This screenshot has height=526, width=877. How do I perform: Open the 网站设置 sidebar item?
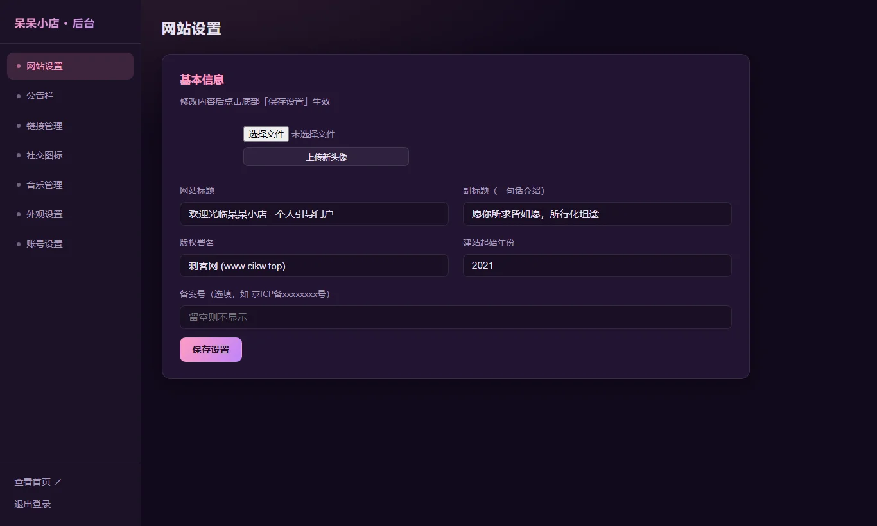coord(70,66)
